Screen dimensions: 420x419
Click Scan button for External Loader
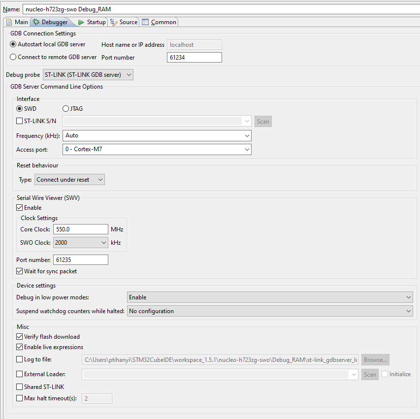pyautogui.click(x=370, y=374)
